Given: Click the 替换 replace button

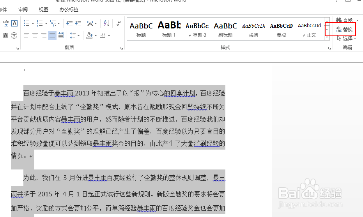Looking at the screenshot, I should point(344,29).
